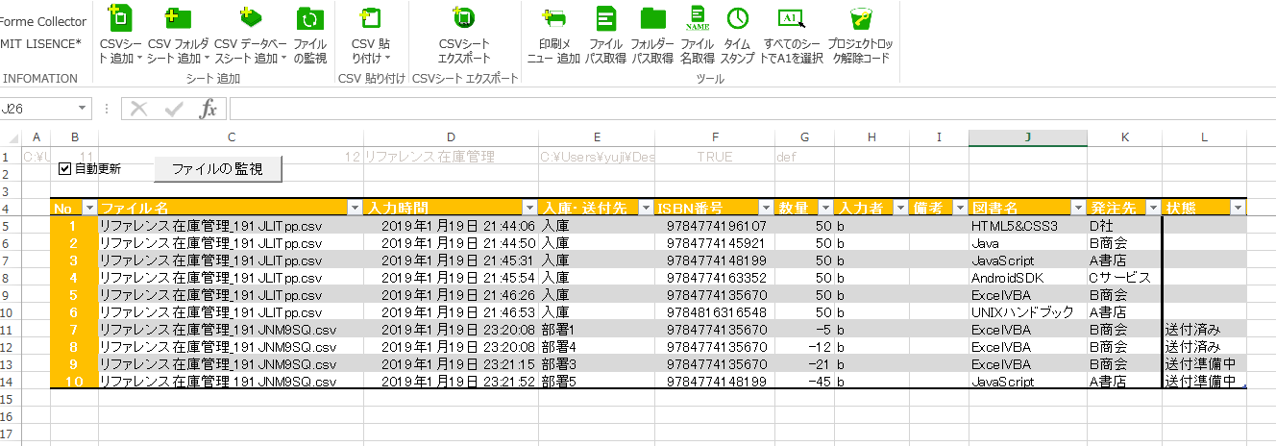The width and height of the screenshot is (1276, 446).
Task: Click the CSV貼り付け icon
Action: [370, 17]
